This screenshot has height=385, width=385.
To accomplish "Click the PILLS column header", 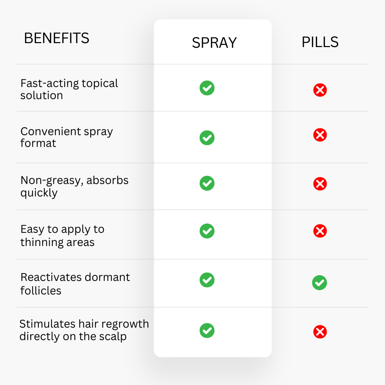I will pos(320,42).
